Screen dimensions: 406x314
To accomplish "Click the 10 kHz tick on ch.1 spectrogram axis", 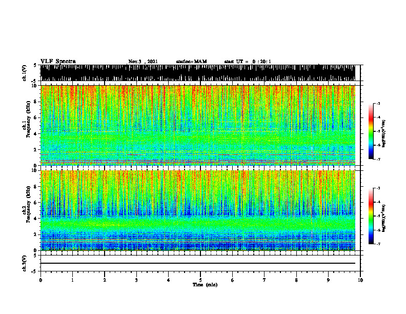I will [35, 86].
